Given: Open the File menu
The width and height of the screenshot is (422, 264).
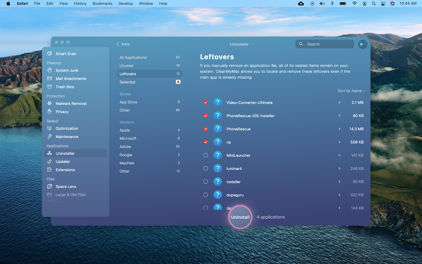Looking at the screenshot, I should click(x=37, y=3).
